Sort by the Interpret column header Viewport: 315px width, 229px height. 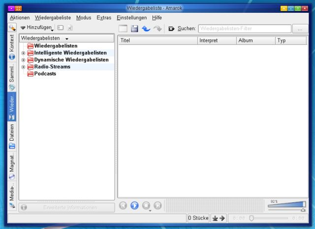(x=217, y=40)
